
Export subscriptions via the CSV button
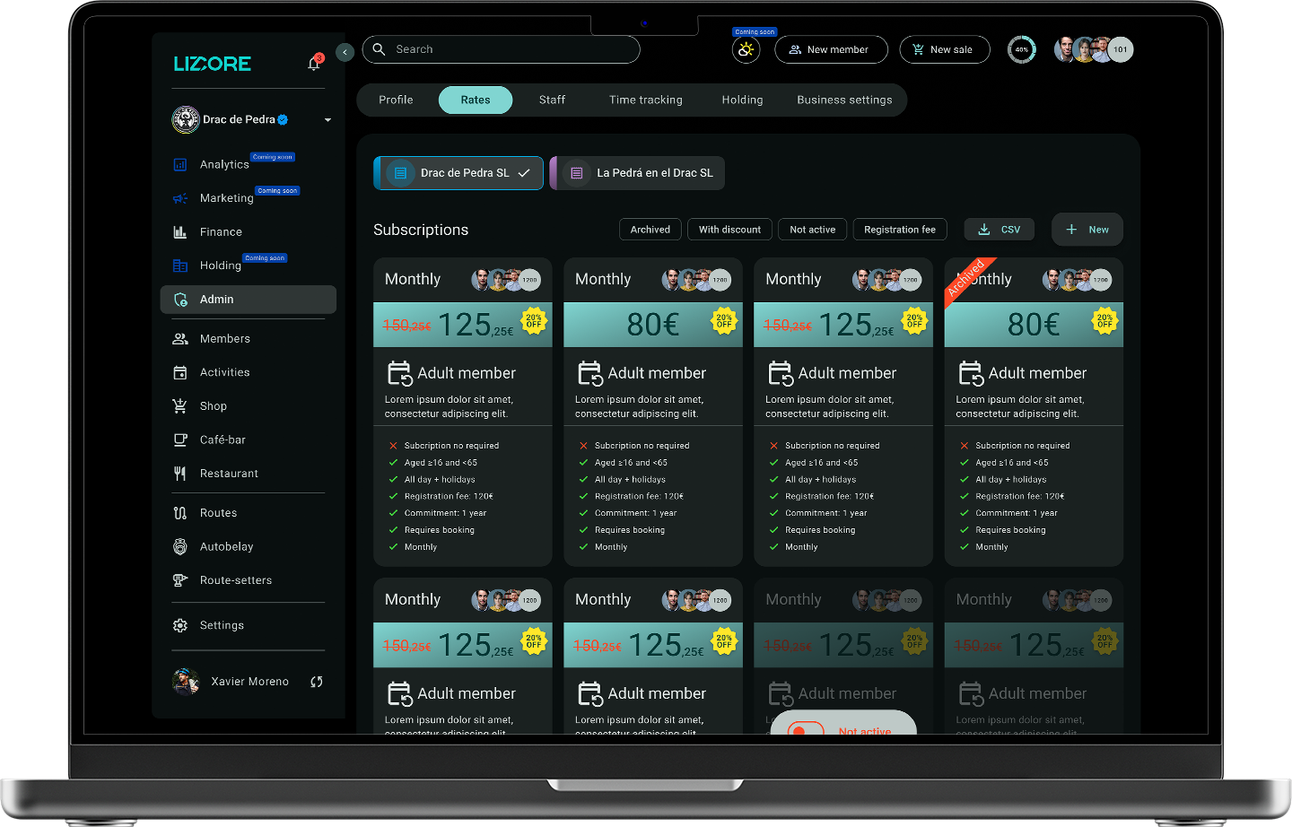click(999, 229)
